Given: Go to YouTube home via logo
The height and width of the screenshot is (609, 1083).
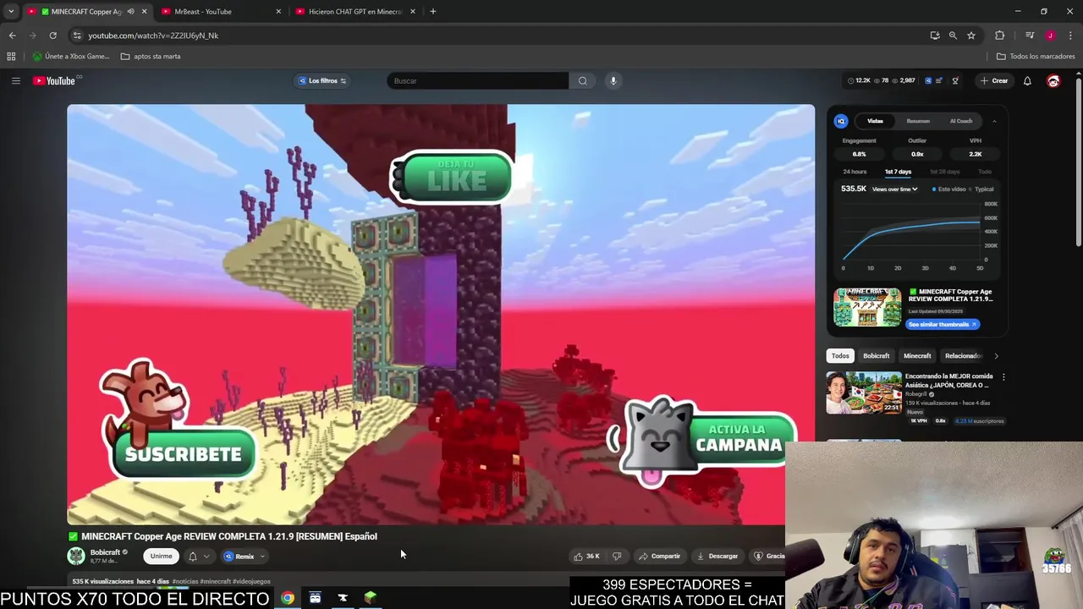Looking at the screenshot, I should 54,80.
